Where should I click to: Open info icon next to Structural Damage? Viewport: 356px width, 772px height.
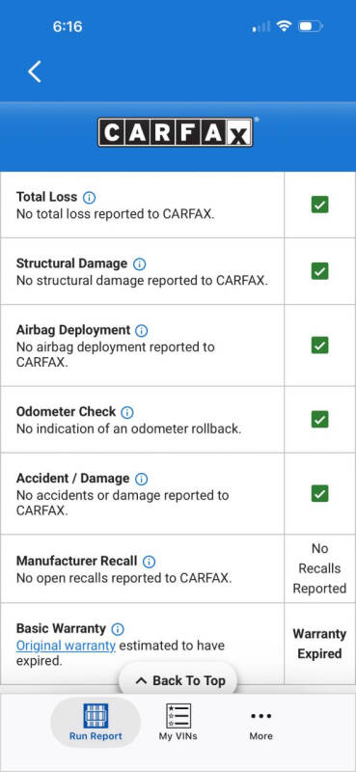click(140, 264)
